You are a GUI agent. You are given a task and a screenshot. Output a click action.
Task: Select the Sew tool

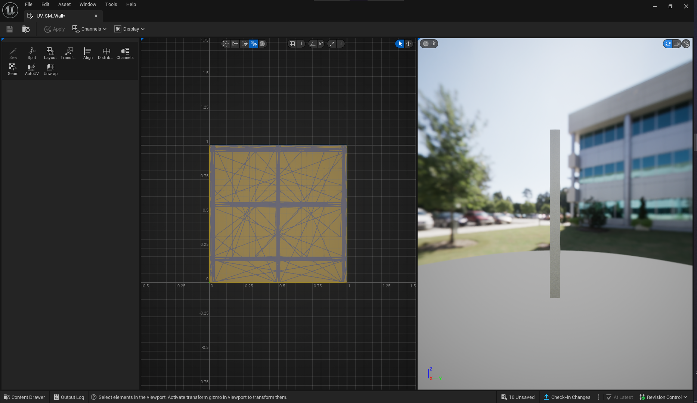(13, 53)
